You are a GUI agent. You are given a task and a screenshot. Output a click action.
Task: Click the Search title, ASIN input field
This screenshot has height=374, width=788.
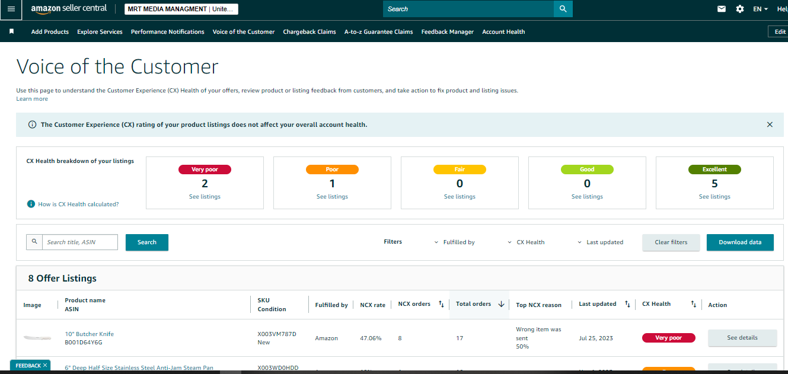click(x=80, y=242)
